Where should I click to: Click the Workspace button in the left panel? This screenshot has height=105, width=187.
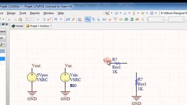3,31
